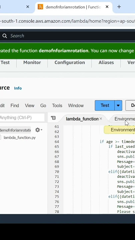The image size is (135, 240).
Task: Click line number 70 in the gutter
Action: click(x=57, y=172)
